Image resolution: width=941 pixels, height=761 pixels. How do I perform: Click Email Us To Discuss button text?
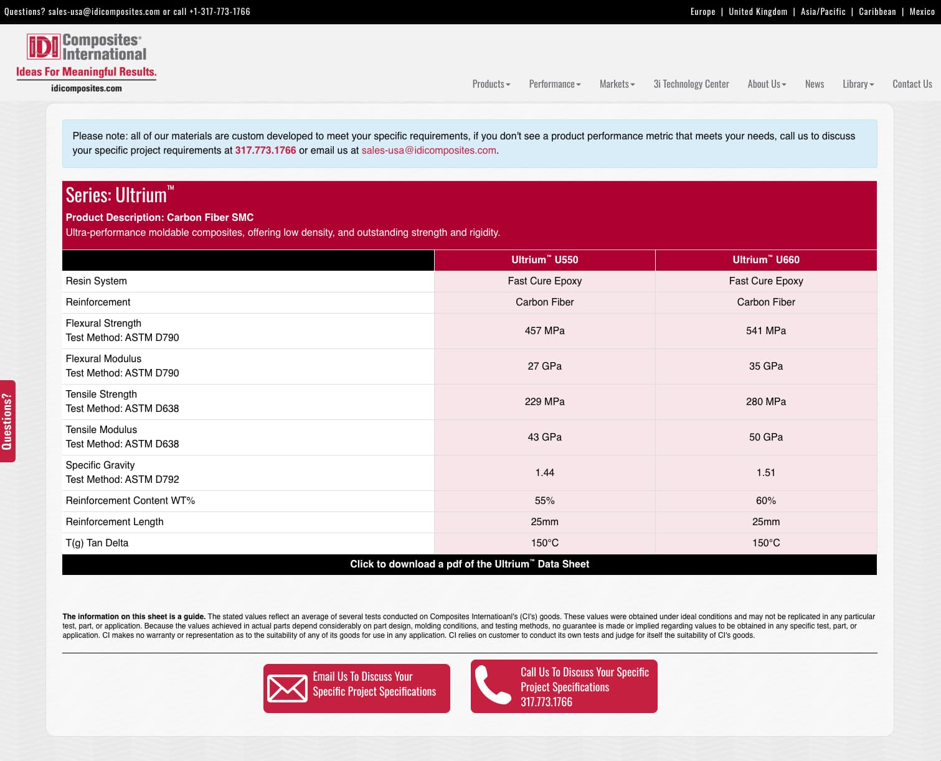(374, 684)
